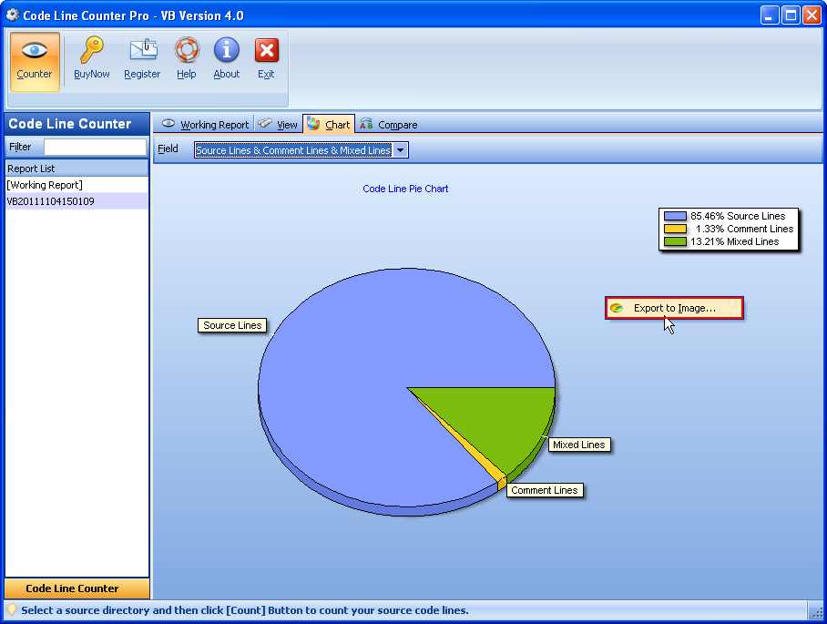827x624 pixels.
Task: Click the Code Line Counter panel header
Action: click(77, 123)
